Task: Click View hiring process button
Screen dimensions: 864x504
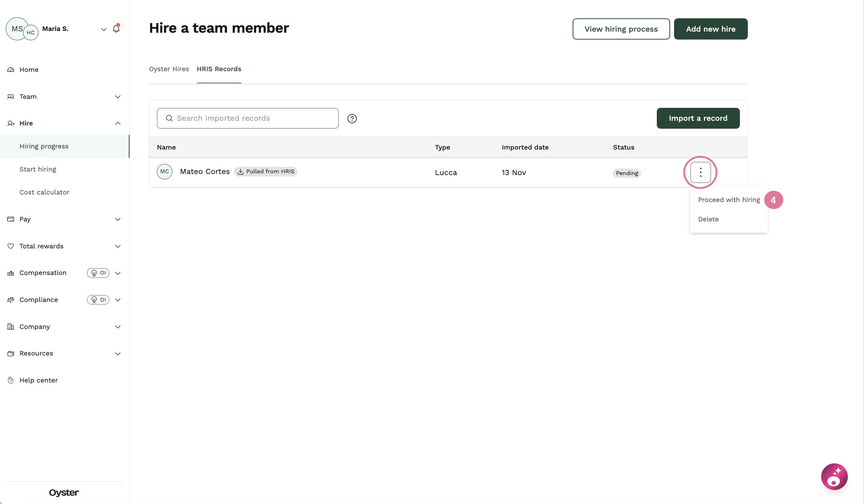Action: coord(621,29)
